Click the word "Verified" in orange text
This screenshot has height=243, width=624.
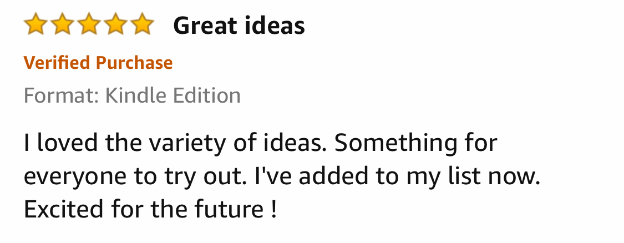pos(57,63)
